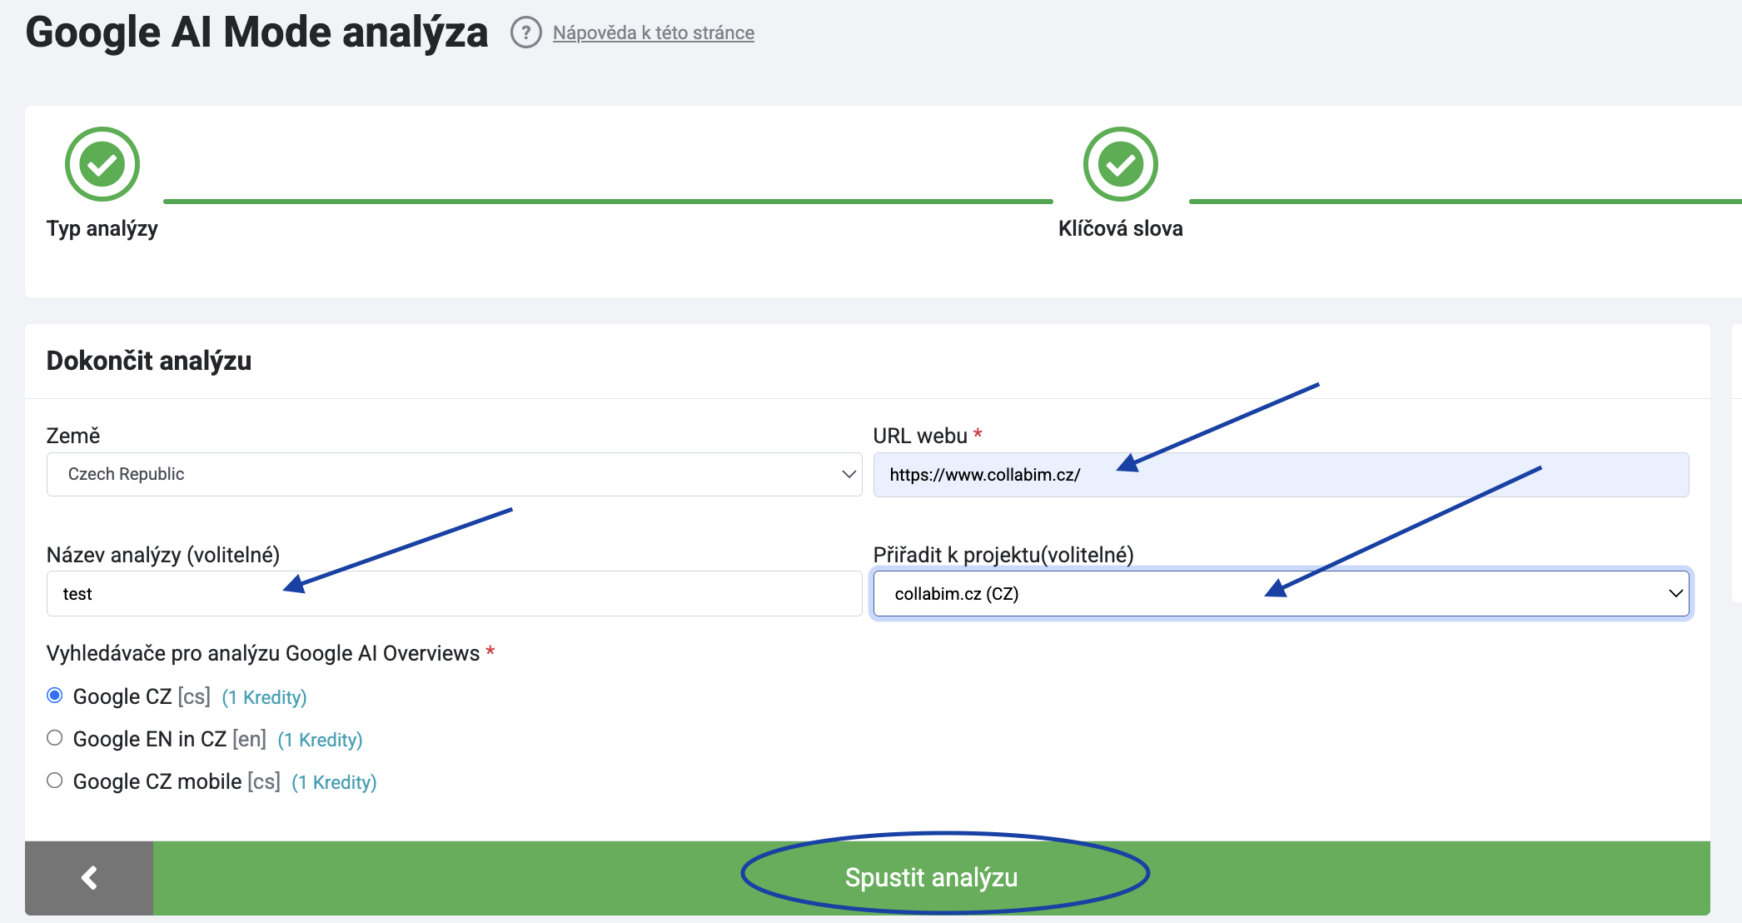Click the Google EN in CZ Kredity label
Screen dimensions: 1742x923
pyautogui.click(x=320, y=740)
